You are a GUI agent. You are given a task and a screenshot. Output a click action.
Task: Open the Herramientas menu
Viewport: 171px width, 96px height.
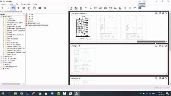point(26,4)
